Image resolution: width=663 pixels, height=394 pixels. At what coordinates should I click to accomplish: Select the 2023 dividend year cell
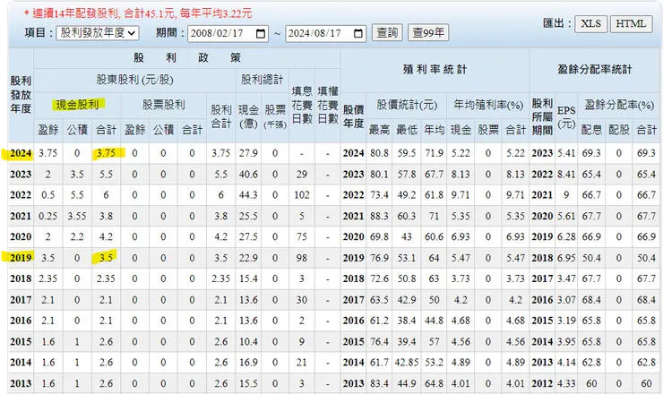coord(21,175)
